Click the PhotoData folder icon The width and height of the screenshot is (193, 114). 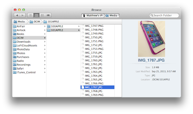tap(15, 49)
